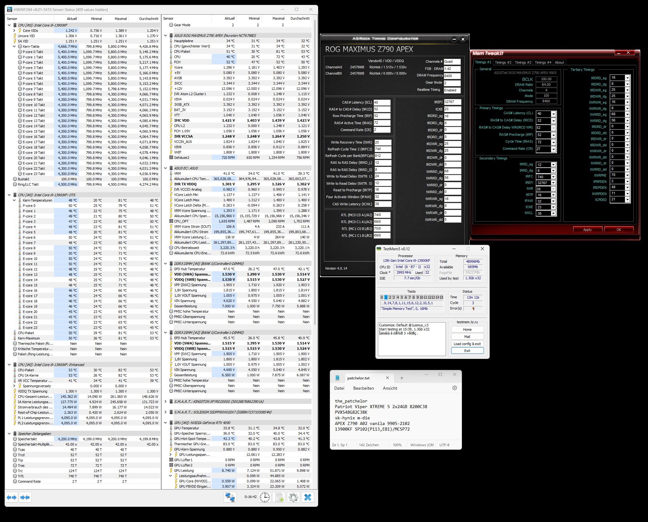This screenshot has width=648, height=522.
Task: Open the CAS# Latency (CL) dropdown in MemTweakIt
Action: (553, 114)
